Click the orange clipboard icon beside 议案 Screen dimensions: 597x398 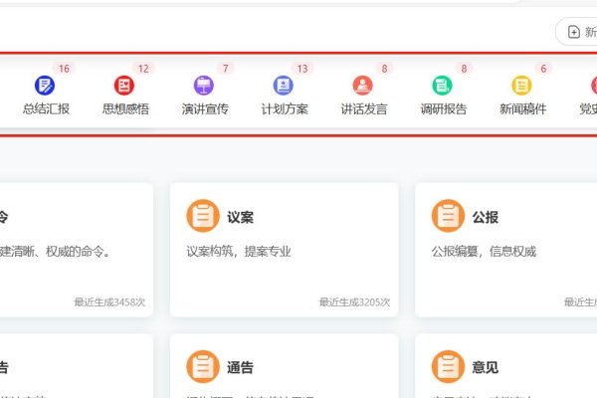point(203,216)
